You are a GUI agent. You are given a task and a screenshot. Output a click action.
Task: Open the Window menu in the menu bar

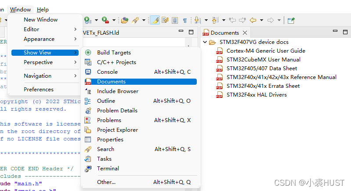click(20, 10)
